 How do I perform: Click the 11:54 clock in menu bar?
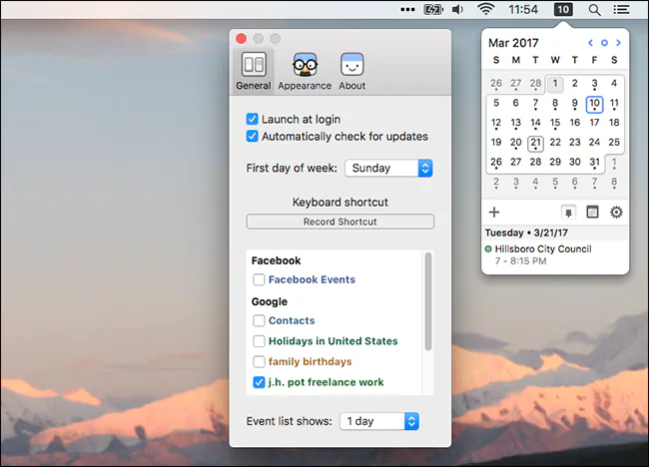coord(523,9)
